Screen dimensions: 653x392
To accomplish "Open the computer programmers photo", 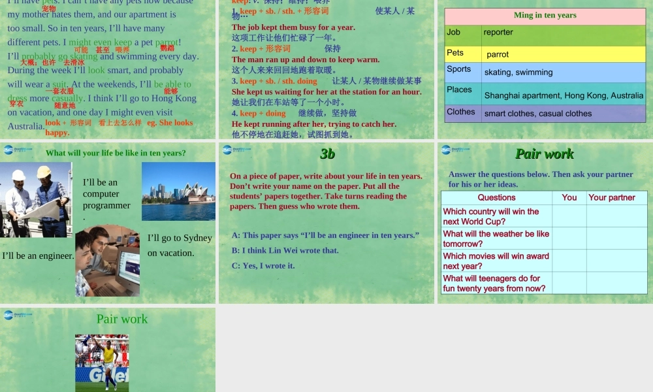I will click(x=107, y=261).
